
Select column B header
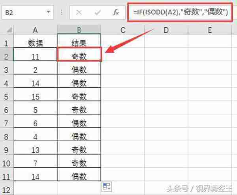tap(79, 30)
